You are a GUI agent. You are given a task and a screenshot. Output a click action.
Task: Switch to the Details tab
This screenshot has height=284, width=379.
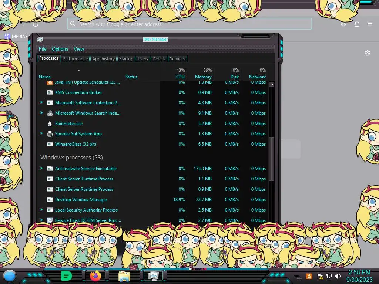point(159,59)
